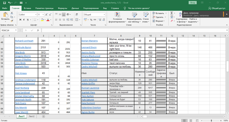Screen dimensions: 229x122
Task: Decrease cell indent
Action: (68, 20)
